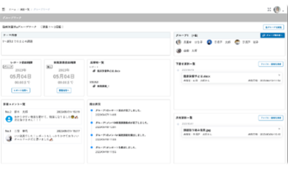Go to the Home breadcrumb link
The height and width of the screenshot is (169, 288).
(x=12, y=9)
